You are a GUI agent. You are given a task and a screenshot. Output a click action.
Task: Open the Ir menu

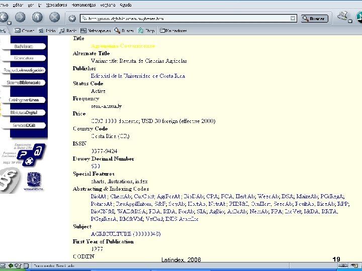tap(40, 5)
